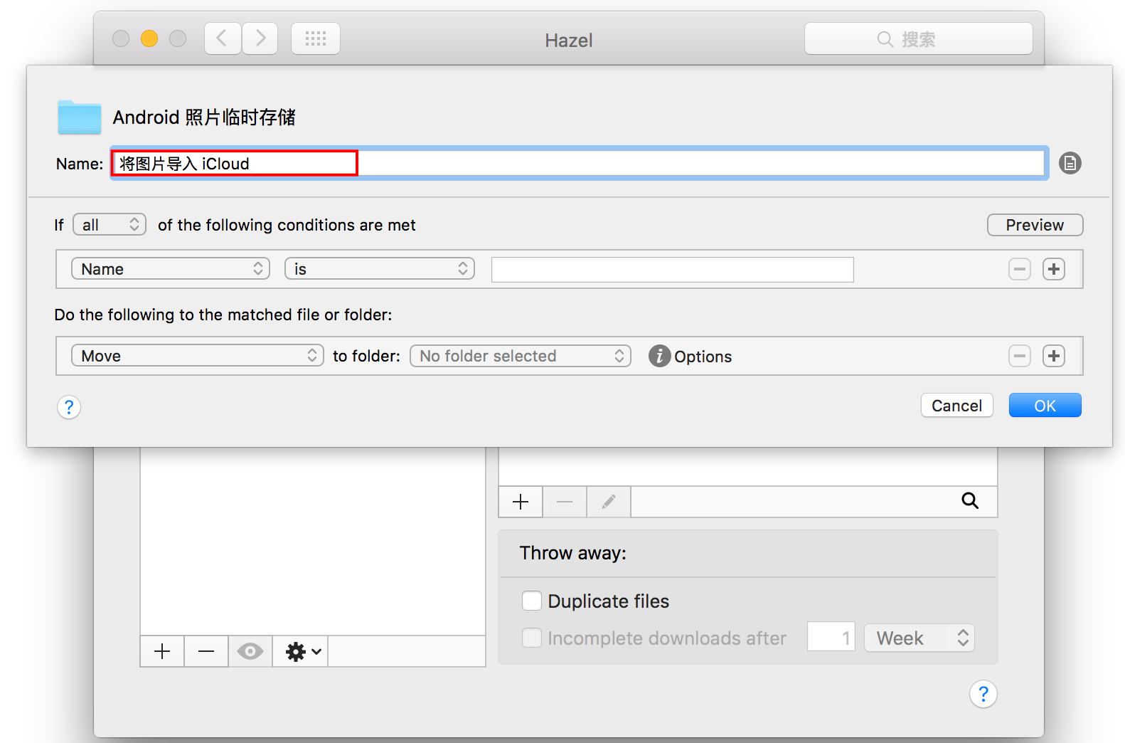Open the all/any conditions dropdown
Screen dimensions: 1125x743
tap(110, 225)
